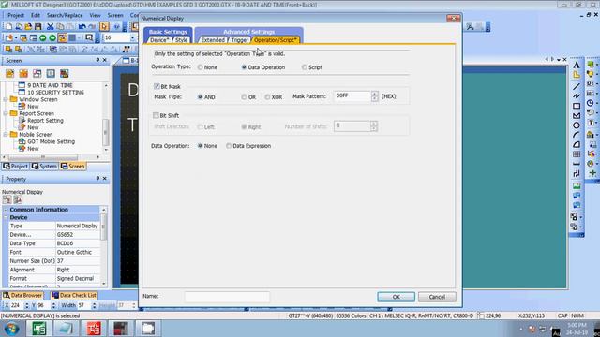Switch to the Extended tab

[213, 40]
